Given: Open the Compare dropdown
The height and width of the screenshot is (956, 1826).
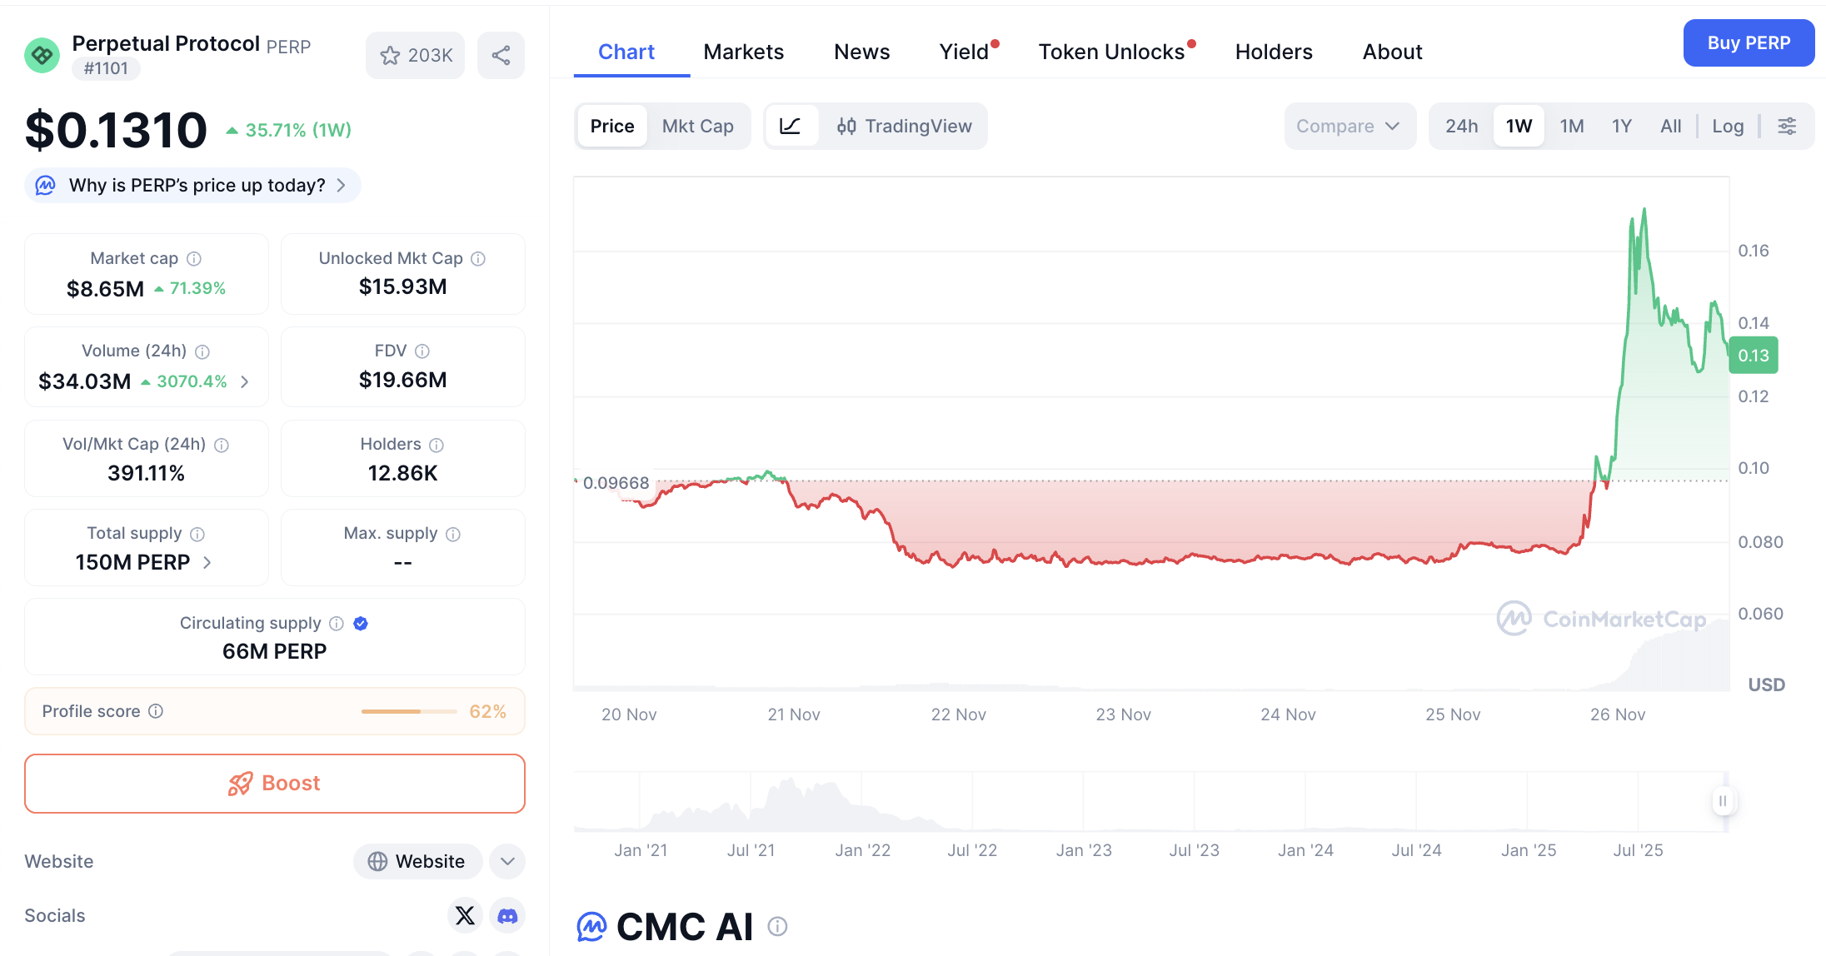Looking at the screenshot, I should [1349, 126].
